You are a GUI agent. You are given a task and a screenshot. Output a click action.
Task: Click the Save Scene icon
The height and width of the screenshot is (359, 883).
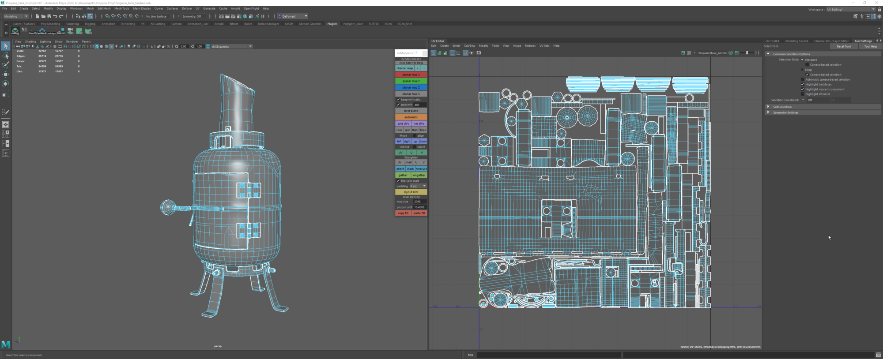click(x=49, y=16)
